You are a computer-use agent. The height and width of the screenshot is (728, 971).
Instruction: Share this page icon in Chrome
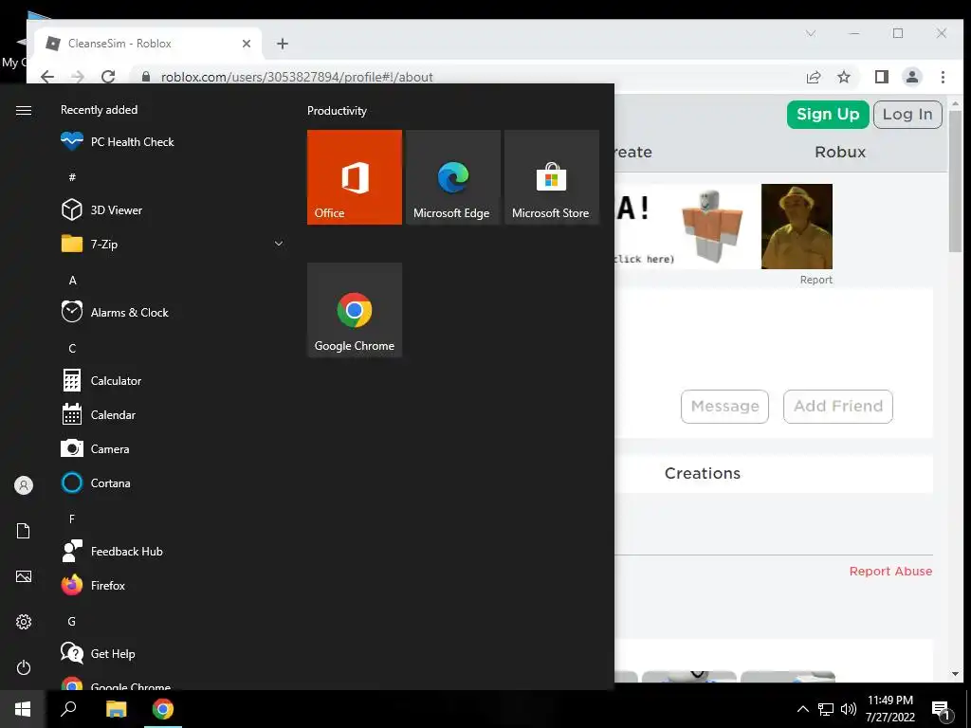tap(813, 77)
